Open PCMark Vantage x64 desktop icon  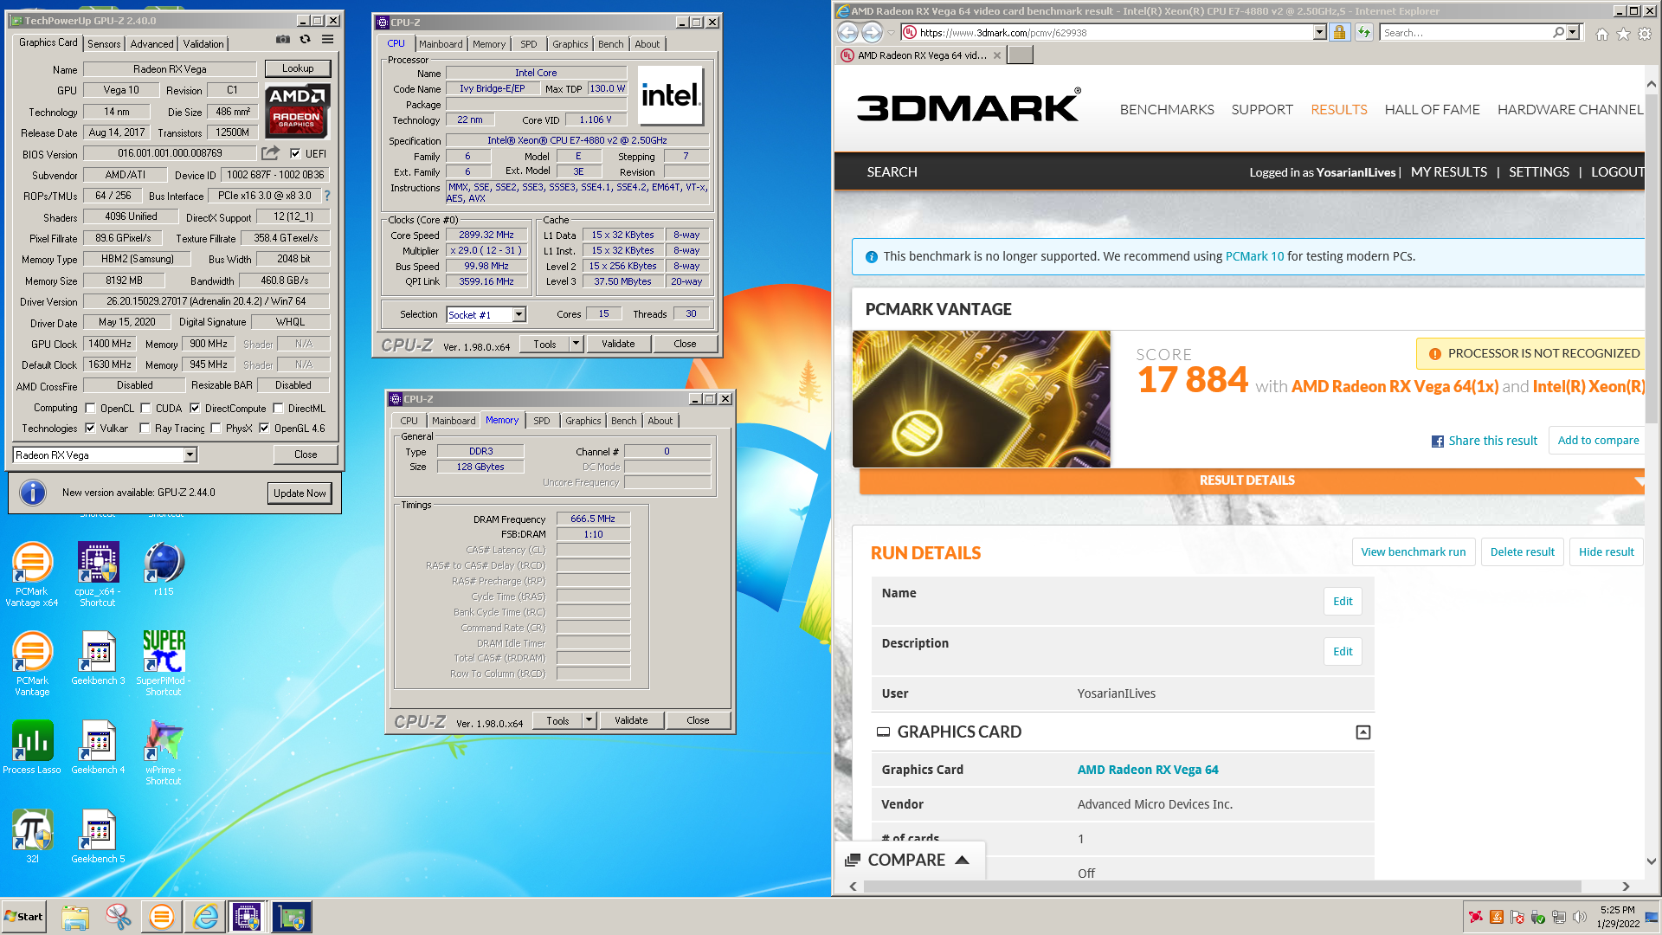pyautogui.click(x=32, y=575)
